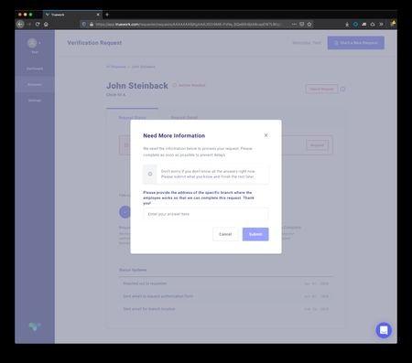Click the Respond button in alert banner

pyautogui.click(x=317, y=145)
